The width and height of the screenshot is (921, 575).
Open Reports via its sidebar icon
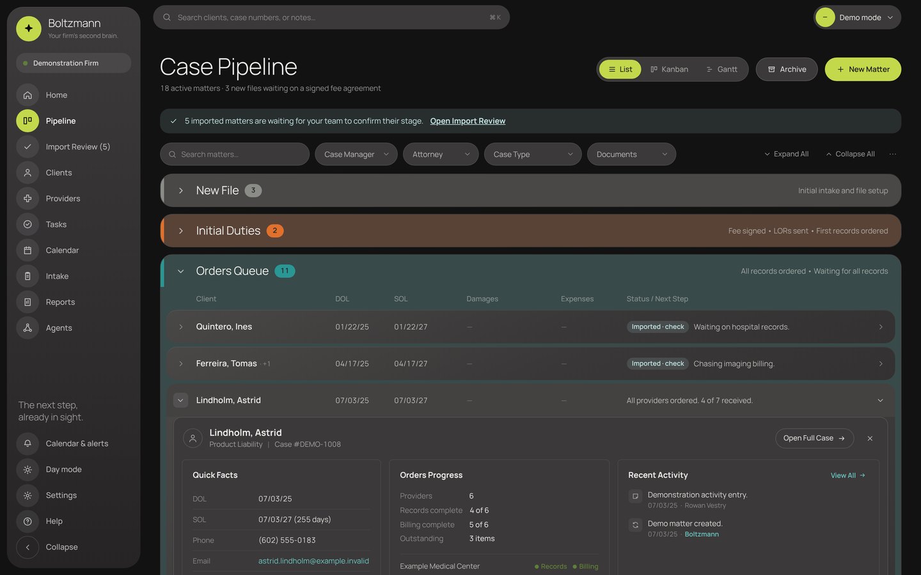point(28,302)
